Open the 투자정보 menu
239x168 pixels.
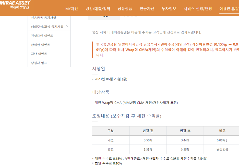(169, 9)
